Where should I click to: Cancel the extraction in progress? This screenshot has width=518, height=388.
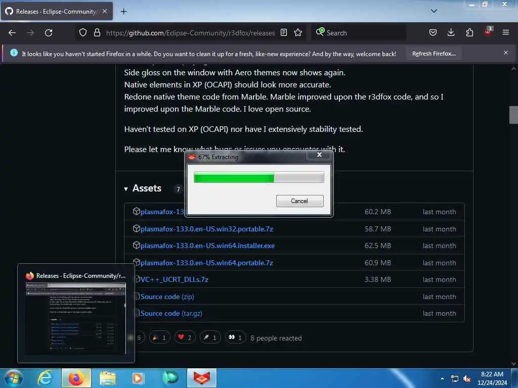tap(299, 201)
